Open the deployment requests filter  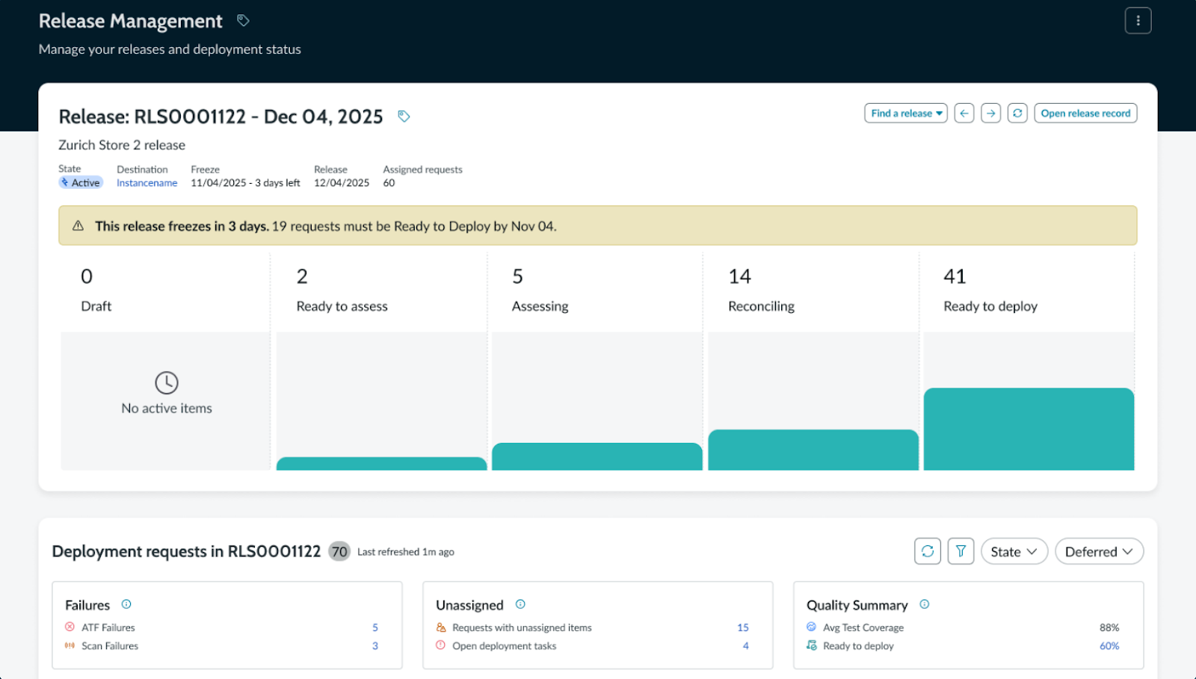coord(961,551)
